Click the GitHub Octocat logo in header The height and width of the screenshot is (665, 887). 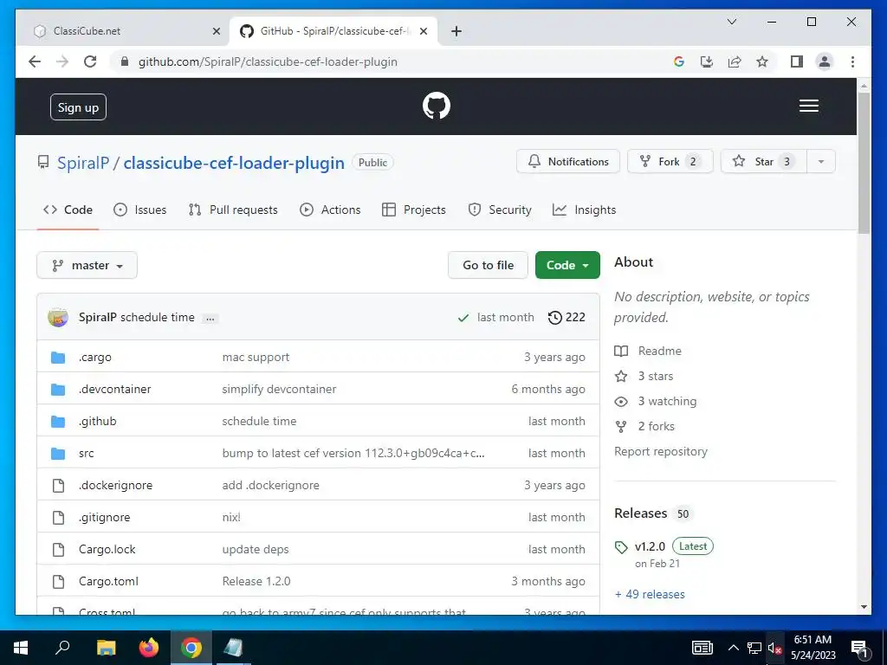tap(437, 106)
